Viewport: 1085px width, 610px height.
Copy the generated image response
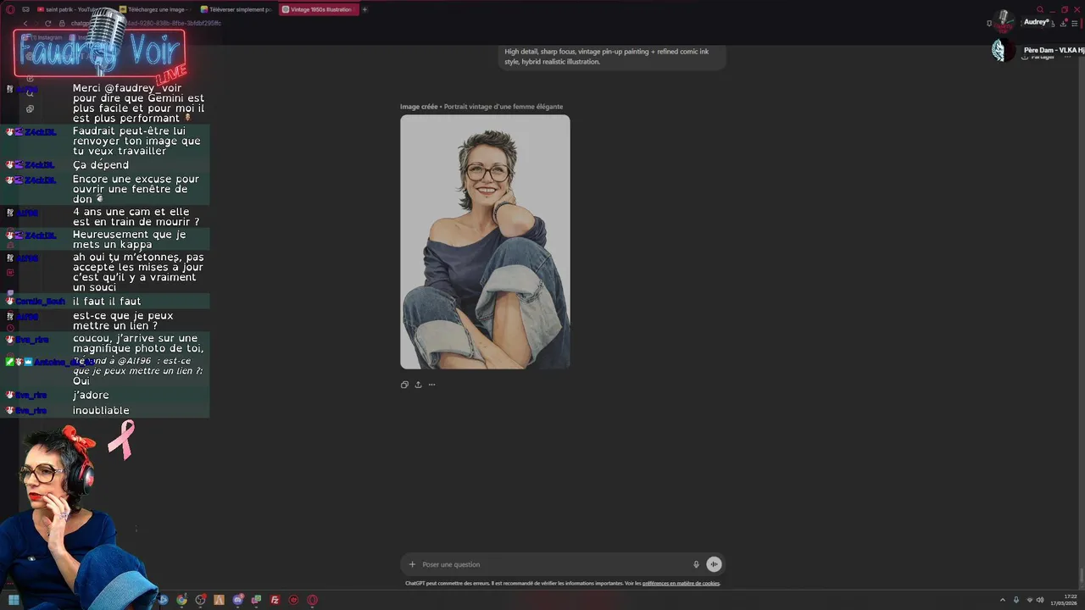pos(404,385)
